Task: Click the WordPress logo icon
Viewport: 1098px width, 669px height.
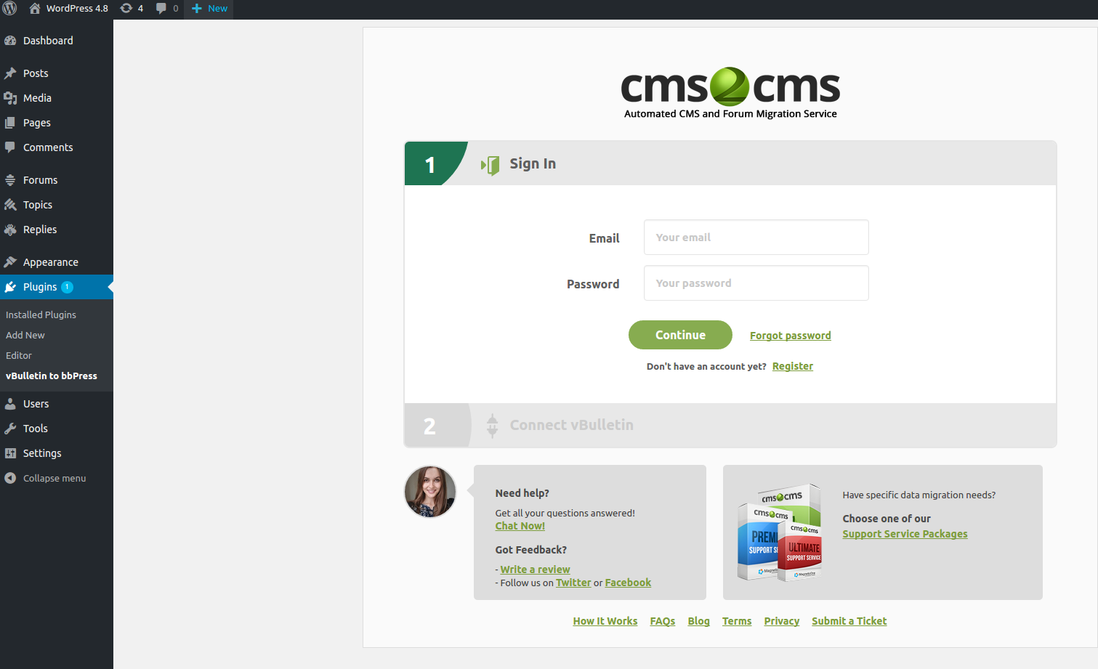Action: (9, 8)
